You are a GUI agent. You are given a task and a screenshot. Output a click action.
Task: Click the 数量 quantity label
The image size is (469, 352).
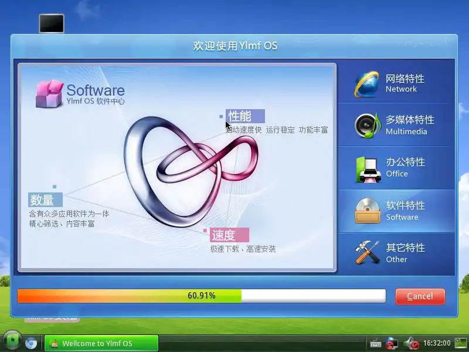point(46,199)
